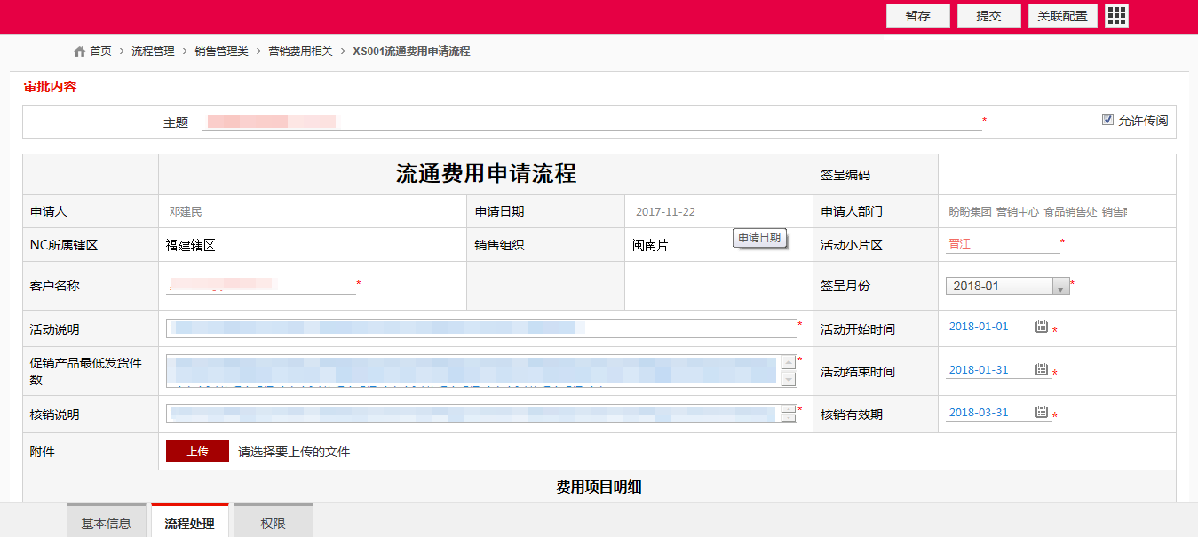
Task: Toggle the 允许传阅 checkbox
Action: [1107, 120]
